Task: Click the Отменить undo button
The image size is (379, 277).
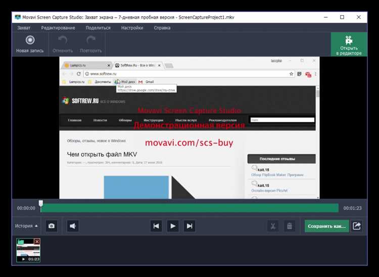Action: pyautogui.click(x=63, y=44)
